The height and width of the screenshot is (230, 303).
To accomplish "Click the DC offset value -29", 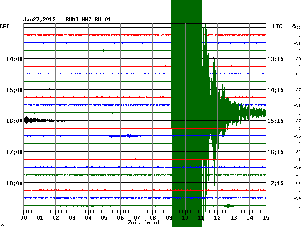I will pos(297,59).
